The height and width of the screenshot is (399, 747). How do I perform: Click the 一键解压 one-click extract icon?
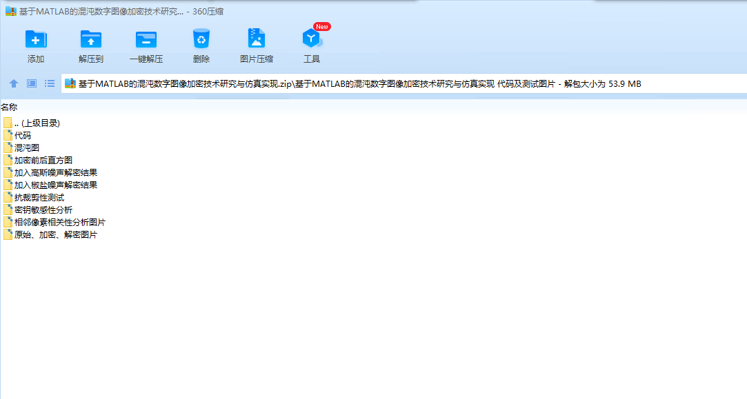(x=146, y=39)
